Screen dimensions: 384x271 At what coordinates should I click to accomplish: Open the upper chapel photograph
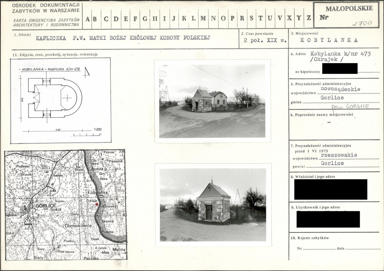212,101
